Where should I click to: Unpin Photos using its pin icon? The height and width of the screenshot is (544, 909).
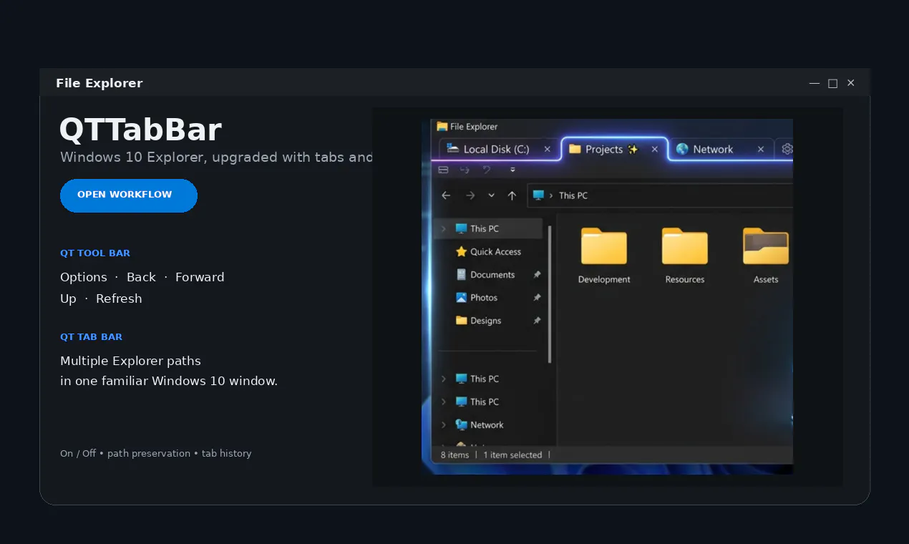537,298
